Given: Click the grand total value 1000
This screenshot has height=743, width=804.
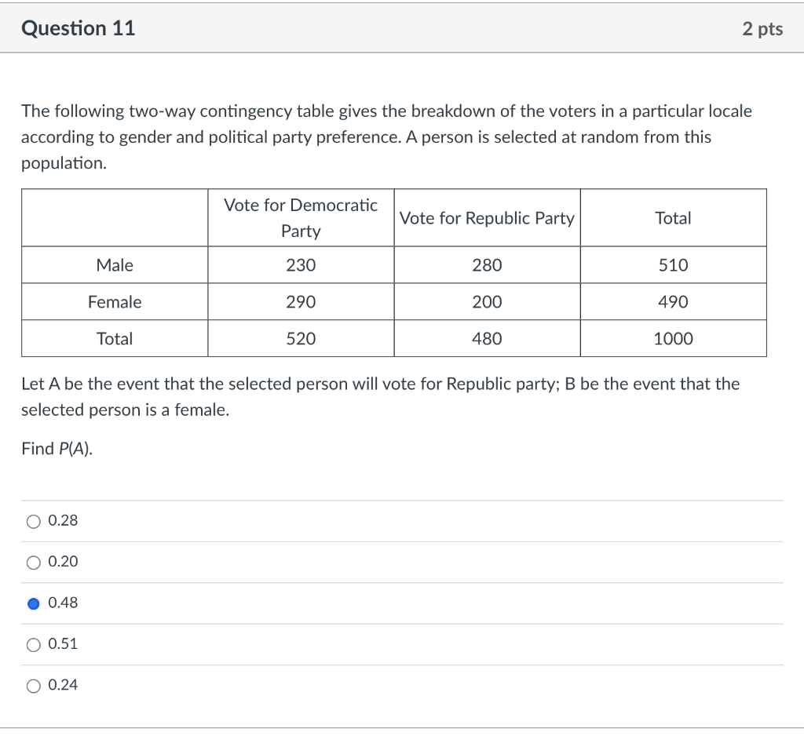Looking at the screenshot, I should (673, 338).
